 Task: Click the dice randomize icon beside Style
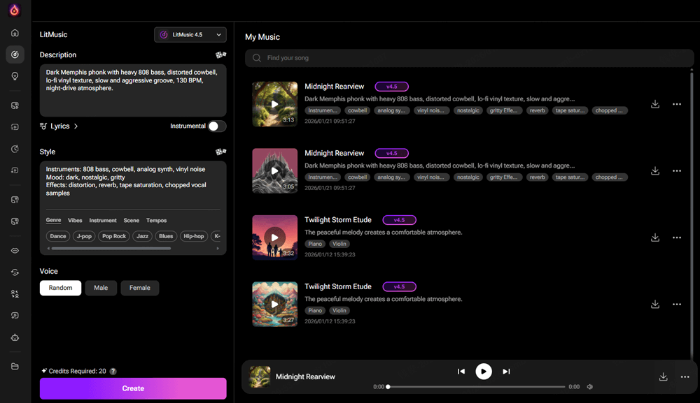pyautogui.click(x=220, y=152)
